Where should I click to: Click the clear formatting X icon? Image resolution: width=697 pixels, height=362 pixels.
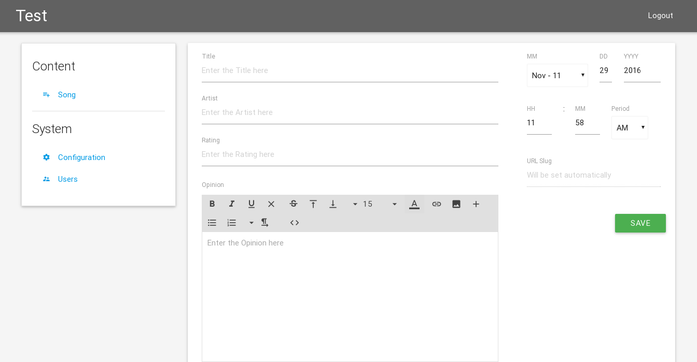pyautogui.click(x=271, y=204)
